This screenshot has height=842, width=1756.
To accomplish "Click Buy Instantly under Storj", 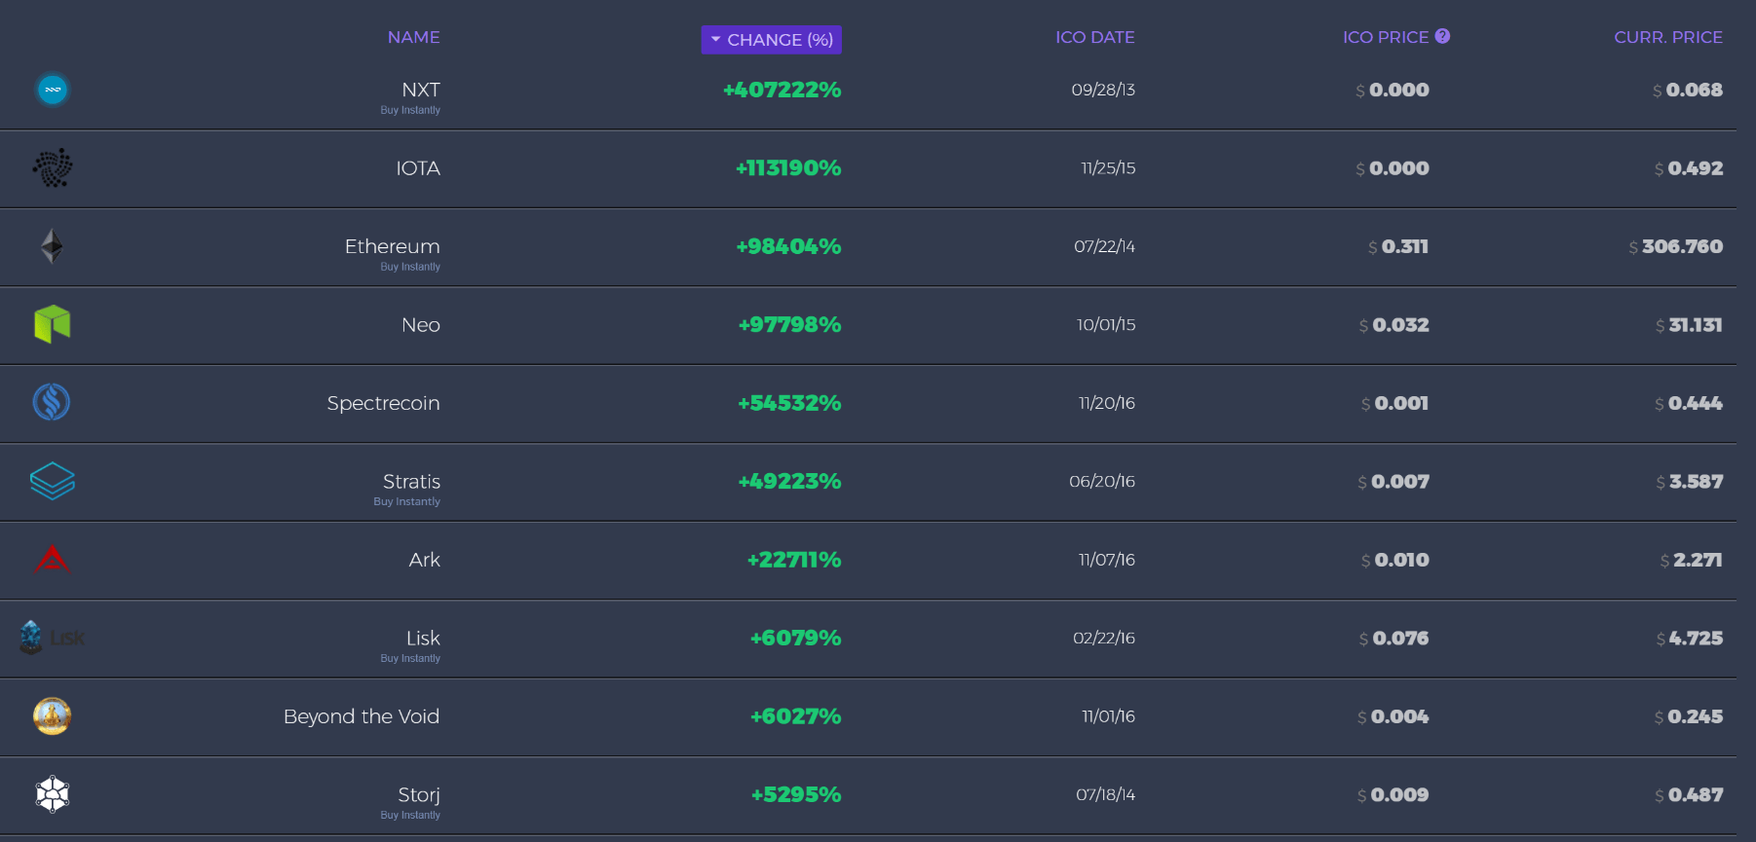I will pos(410,815).
